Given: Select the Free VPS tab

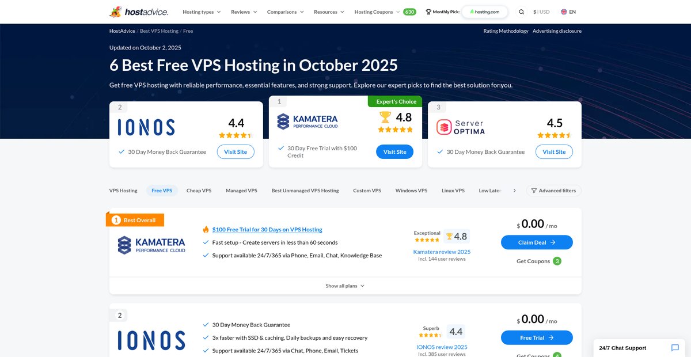Looking at the screenshot, I should click(162, 191).
